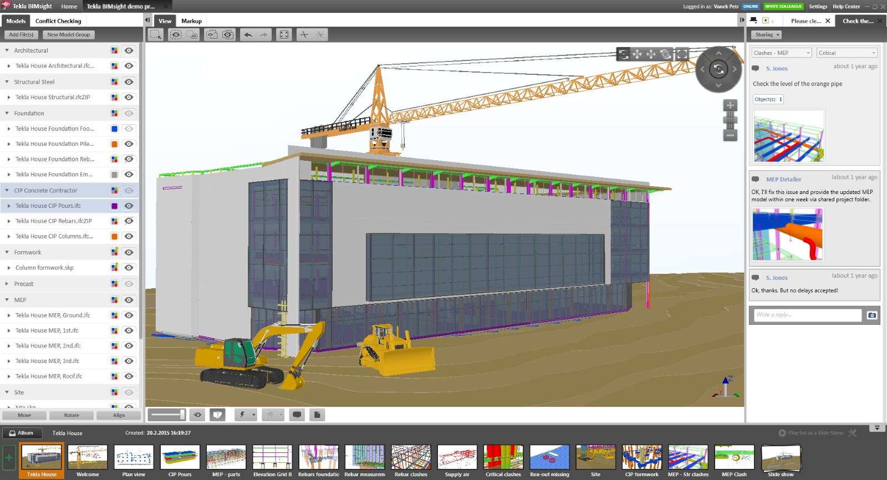Open the Markup tab
The image size is (887, 480).
pyautogui.click(x=191, y=21)
